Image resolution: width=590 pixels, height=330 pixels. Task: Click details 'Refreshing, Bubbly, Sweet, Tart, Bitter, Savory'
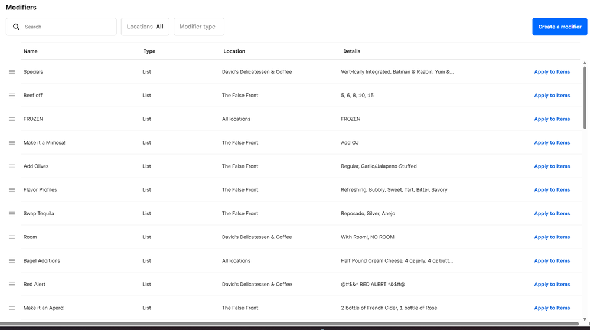click(394, 190)
